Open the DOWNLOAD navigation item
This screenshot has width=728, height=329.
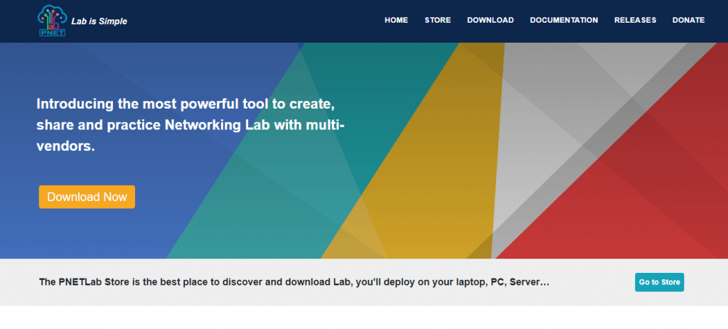tap(491, 21)
